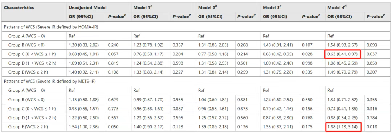Click the P-value 0.037 cell
The height and width of the screenshot is (133, 392).
point(372,54)
